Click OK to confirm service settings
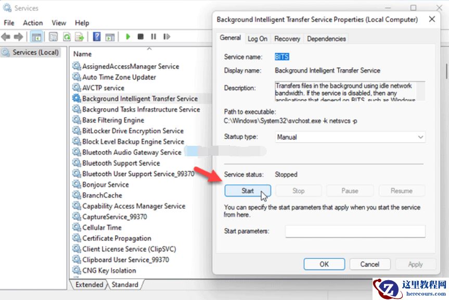 tap(324, 264)
